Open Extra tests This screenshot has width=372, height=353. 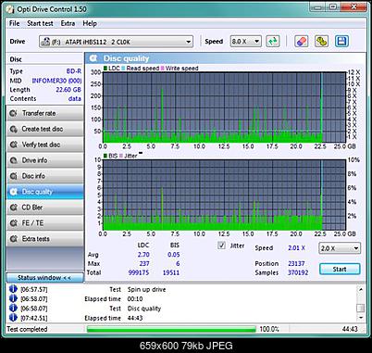(x=45, y=239)
